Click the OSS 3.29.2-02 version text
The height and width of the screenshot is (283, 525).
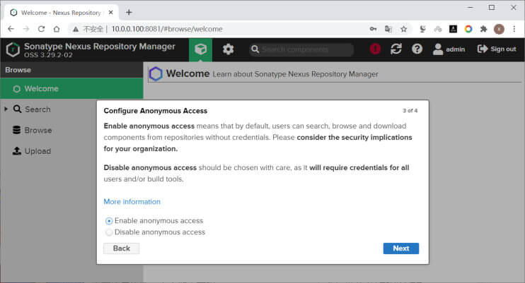coord(48,55)
